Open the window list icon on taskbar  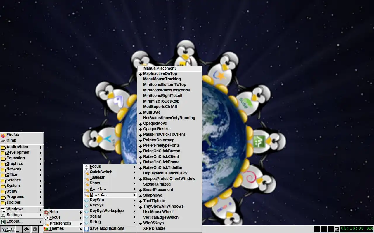[x=26, y=230]
